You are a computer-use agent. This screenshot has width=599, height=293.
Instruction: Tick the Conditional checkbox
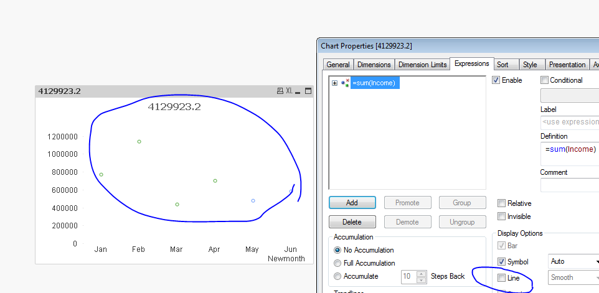pyautogui.click(x=544, y=80)
